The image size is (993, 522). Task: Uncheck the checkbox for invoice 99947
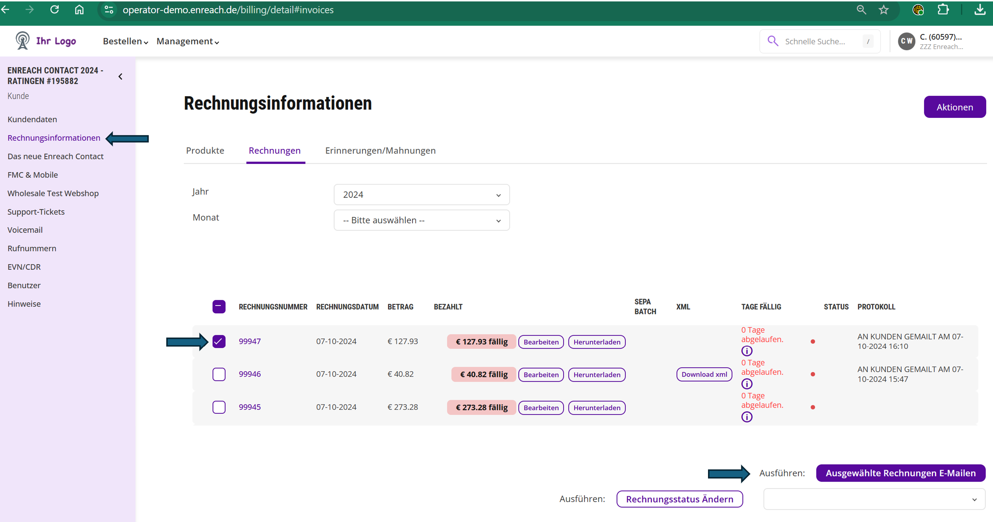click(x=218, y=341)
